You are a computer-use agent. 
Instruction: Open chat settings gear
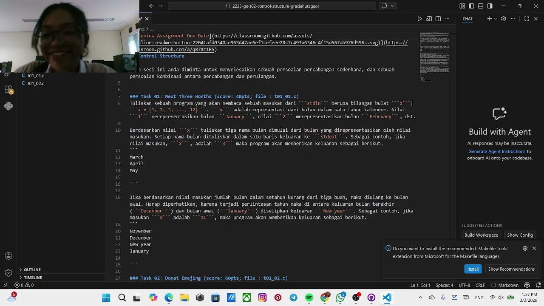[504, 19]
